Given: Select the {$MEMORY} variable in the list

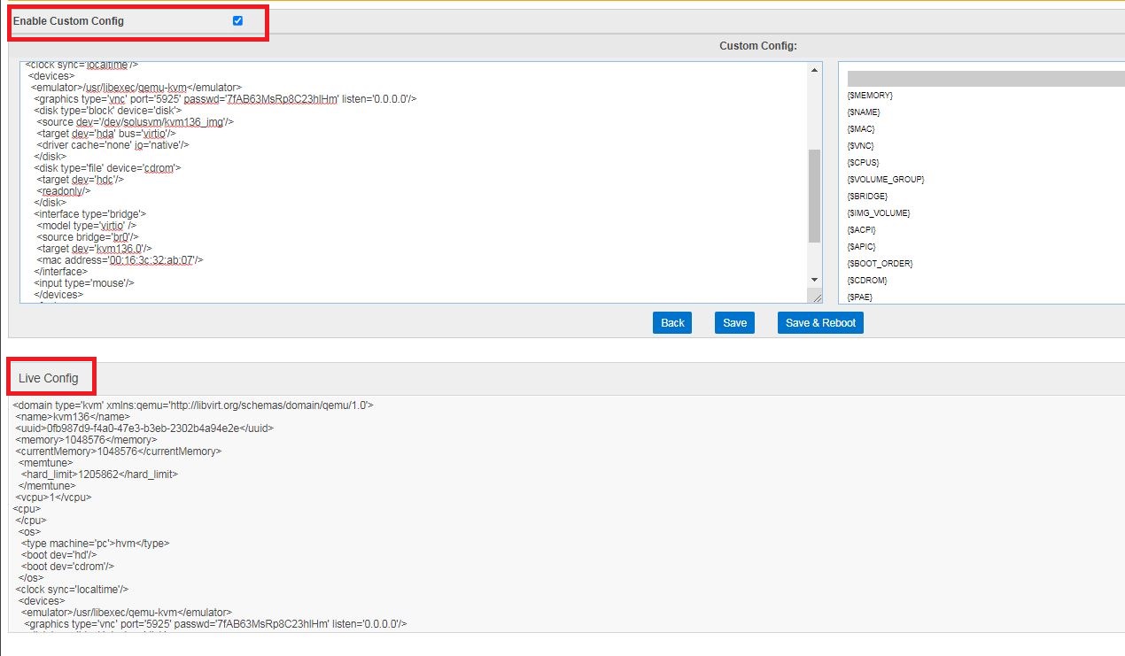Looking at the screenshot, I should (870, 96).
